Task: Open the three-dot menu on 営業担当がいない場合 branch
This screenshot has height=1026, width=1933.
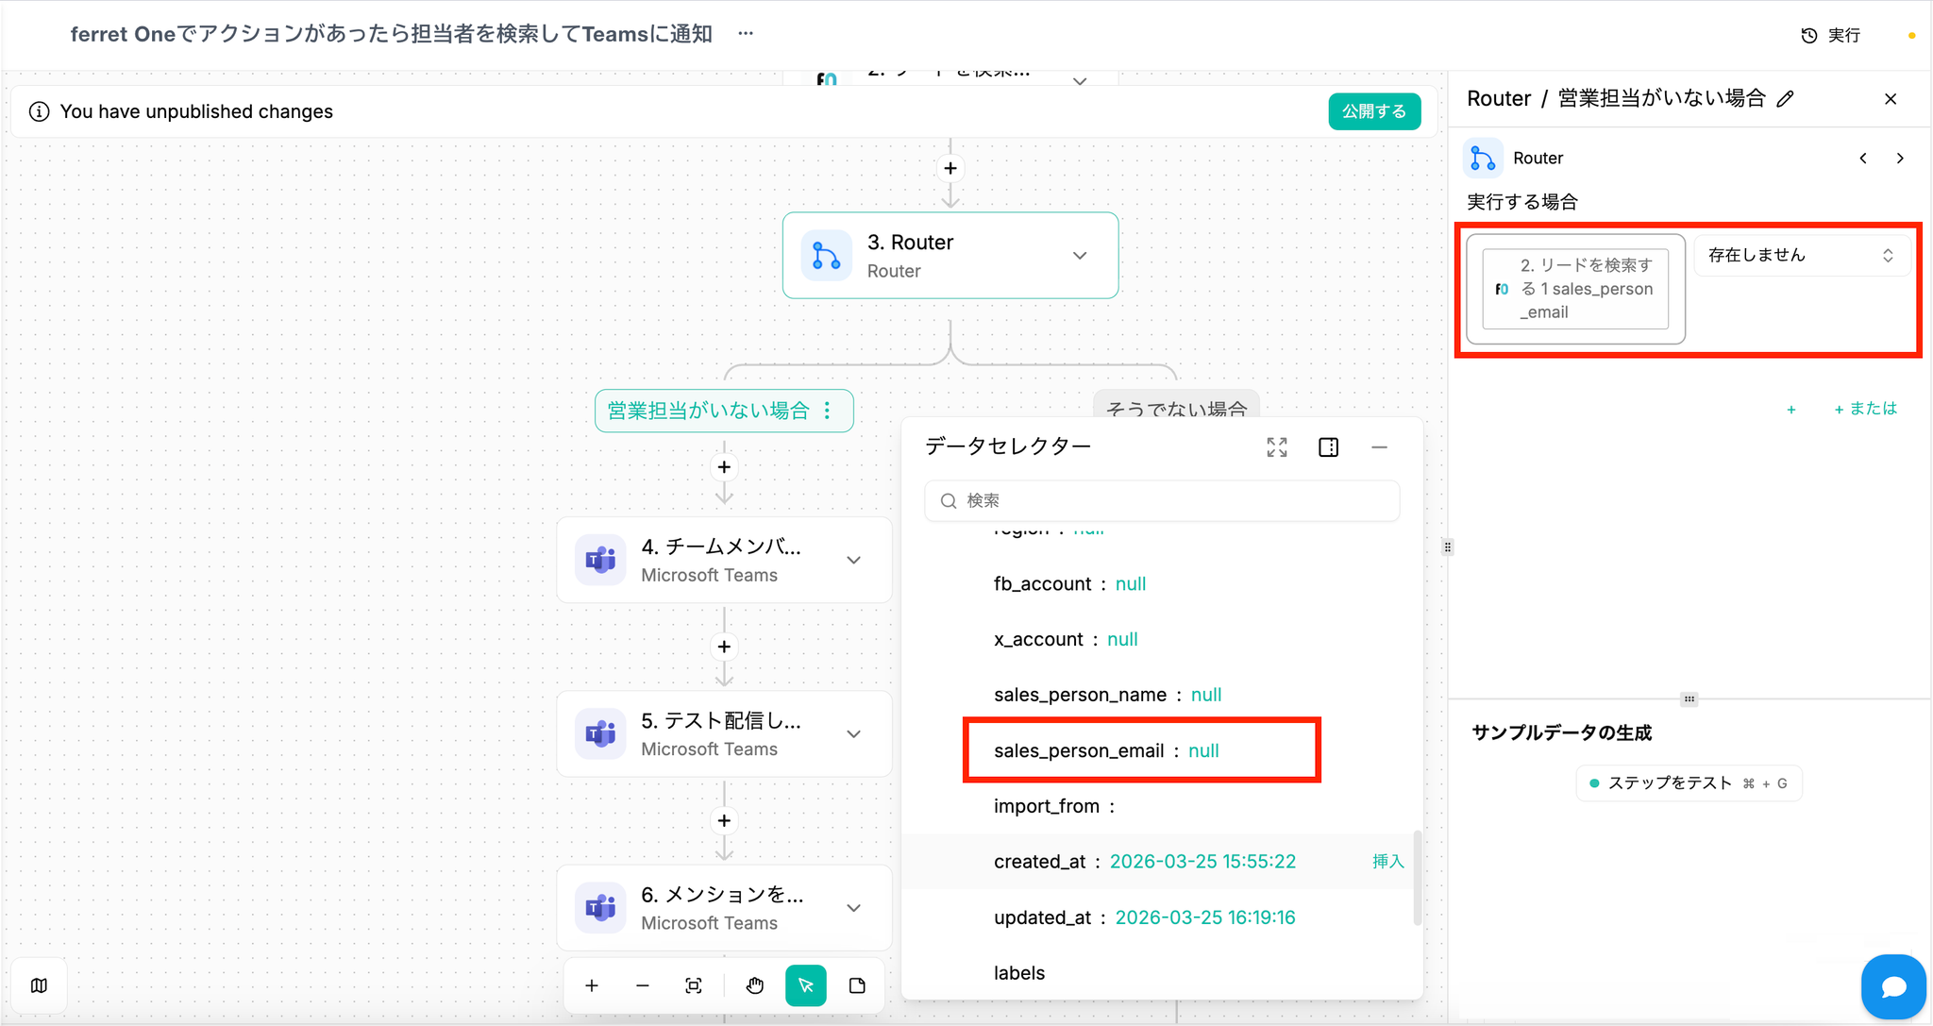Action: [828, 411]
